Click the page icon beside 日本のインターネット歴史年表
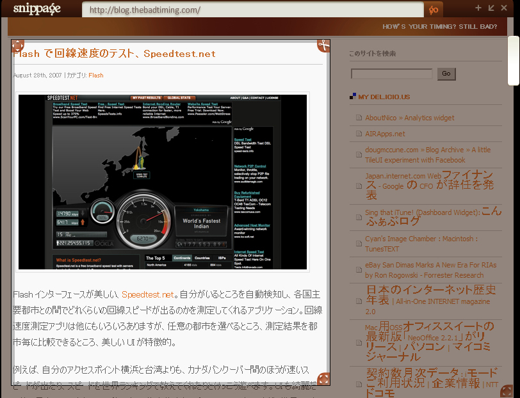This screenshot has width=520, height=398. (359, 301)
